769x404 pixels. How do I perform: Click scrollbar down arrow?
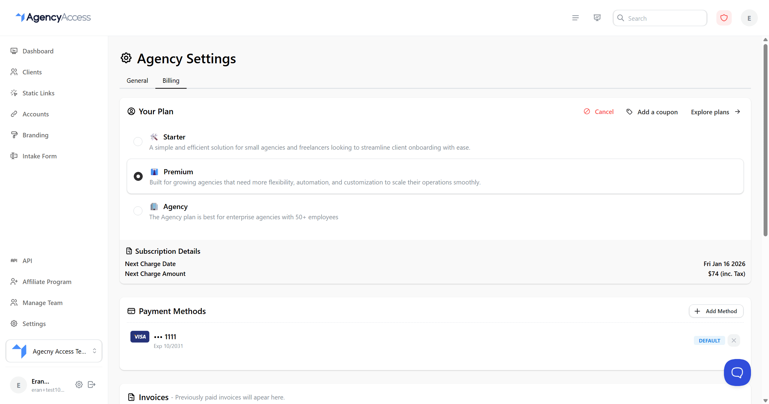[765, 400]
